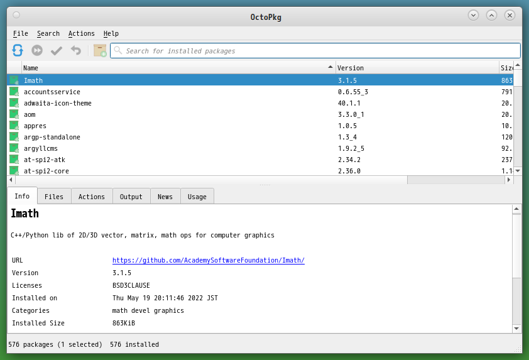Click the window menu circle button in titlebar
529x360 pixels.
[x=16, y=15]
